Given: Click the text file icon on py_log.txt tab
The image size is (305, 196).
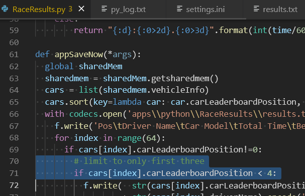Looking at the screenshot, I should click(104, 9).
